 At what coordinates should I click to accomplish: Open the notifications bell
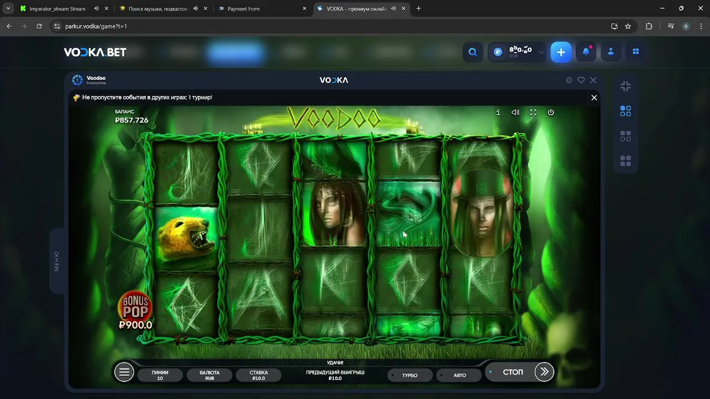click(586, 52)
